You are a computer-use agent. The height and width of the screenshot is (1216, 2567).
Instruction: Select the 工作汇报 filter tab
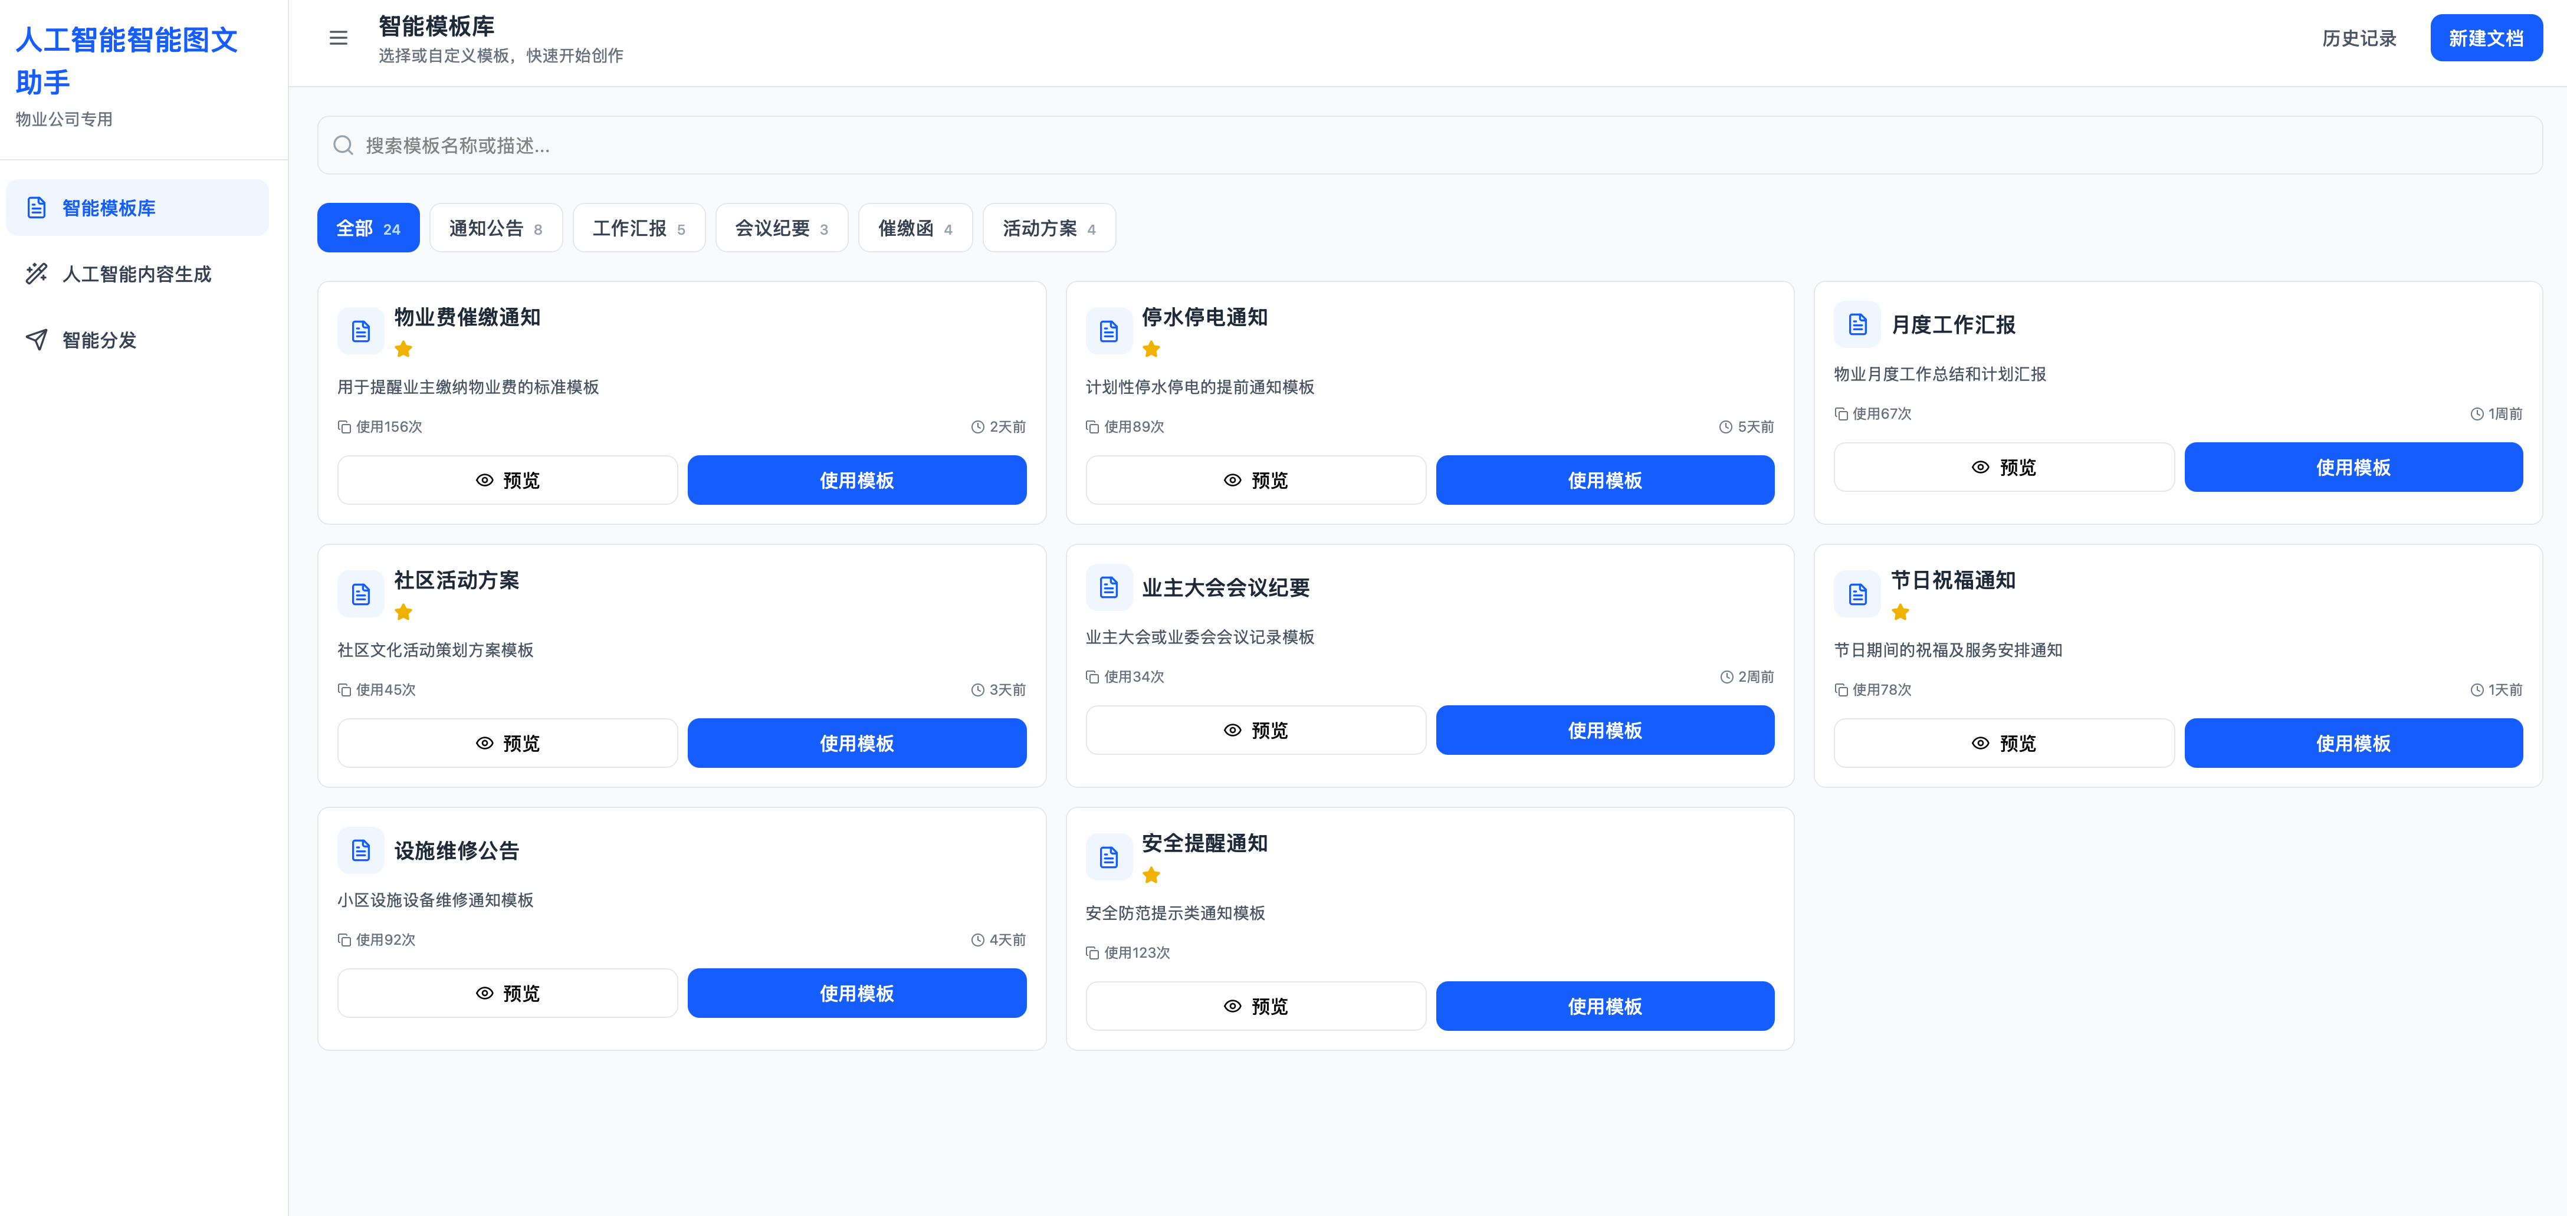pyautogui.click(x=639, y=228)
